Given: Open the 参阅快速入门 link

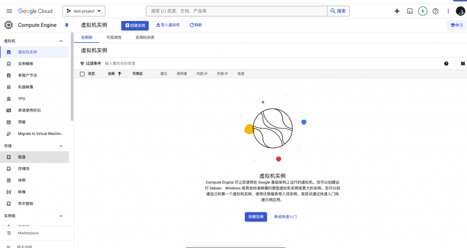Looking at the screenshot, I should [x=285, y=217].
